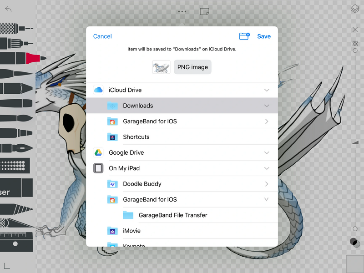Viewport: 364px width, 273px height.
Task: Tap the overlapping color circles swatch
Action: click(354, 243)
